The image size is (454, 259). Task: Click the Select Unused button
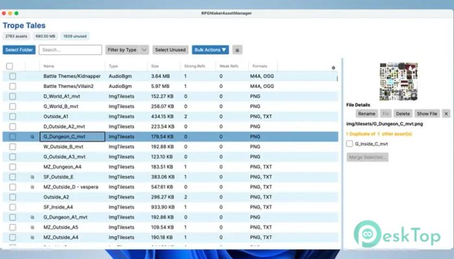coord(170,50)
